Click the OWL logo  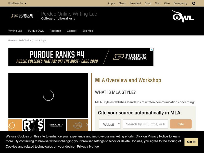pos(182,16)
